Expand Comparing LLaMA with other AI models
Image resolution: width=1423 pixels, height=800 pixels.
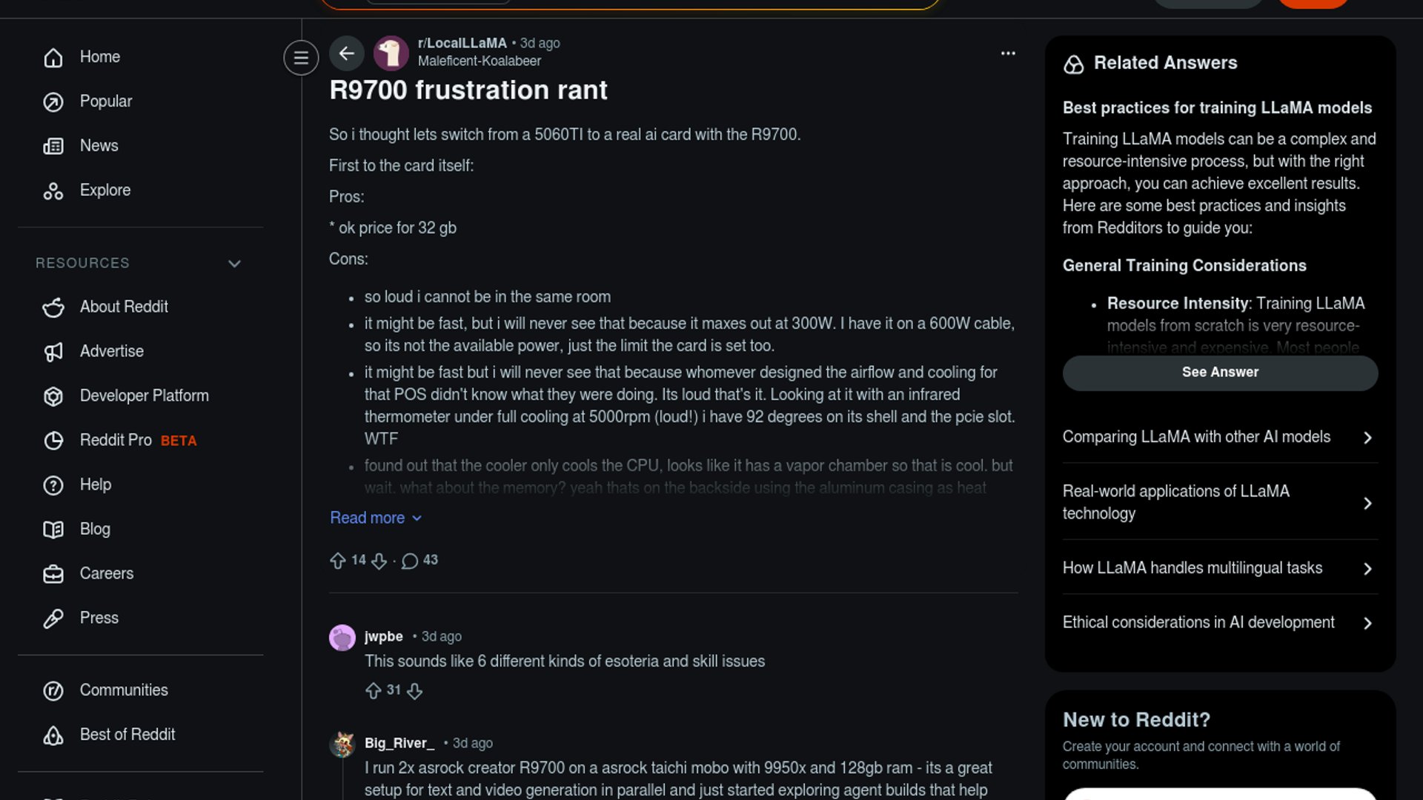click(1220, 437)
